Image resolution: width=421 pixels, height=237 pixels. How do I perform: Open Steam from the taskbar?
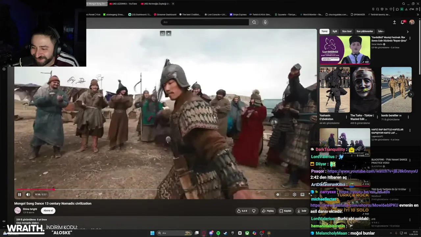click(225, 233)
